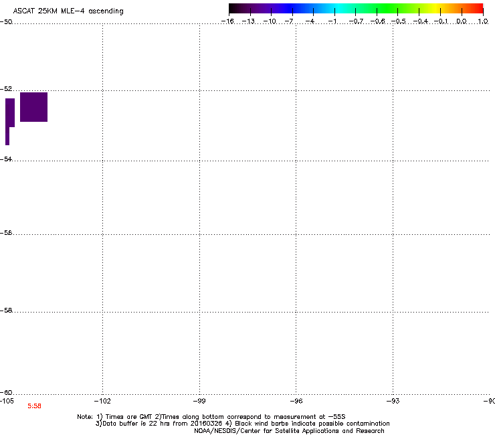Click the red end of the color bar

477,8
